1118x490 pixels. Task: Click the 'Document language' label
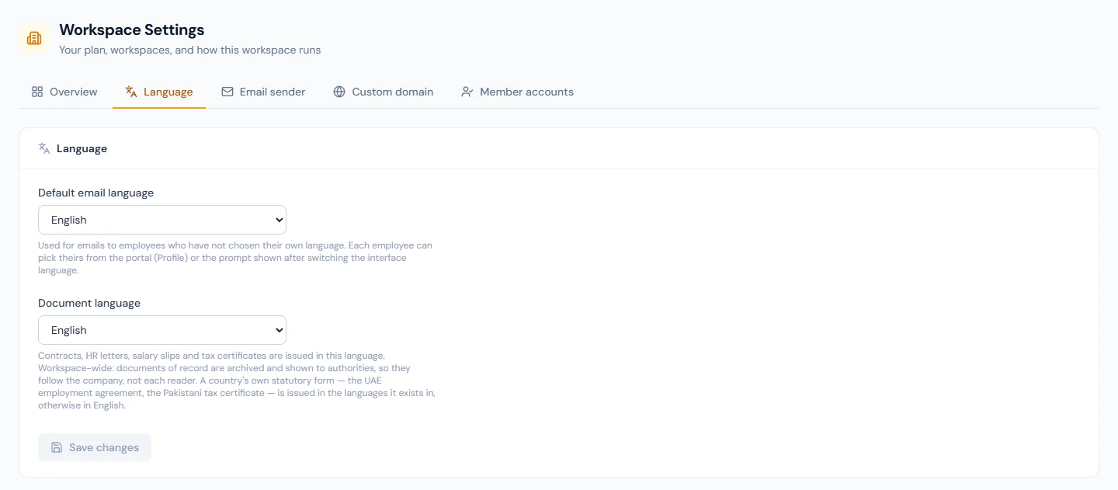[89, 303]
